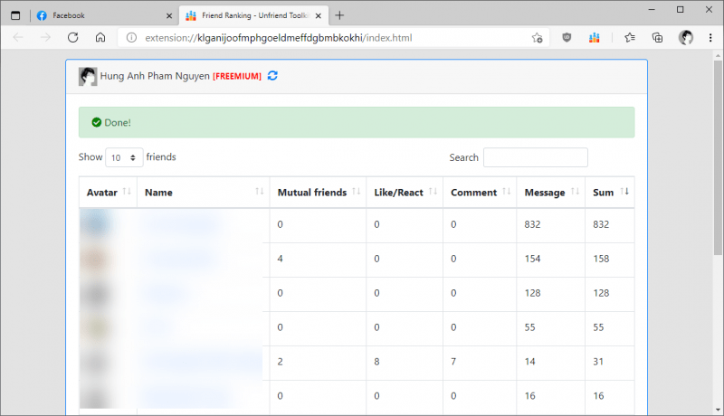Switch to the Facebook tab
This screenshot has height=416, width=724.
pyautogui.click(x=100, y=15)
